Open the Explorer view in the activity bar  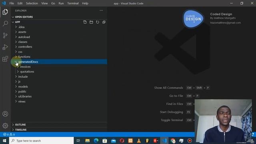[x=5, y=12]
